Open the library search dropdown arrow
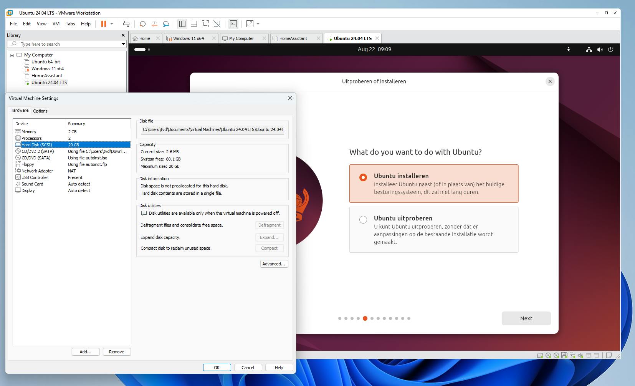Image resolution: width=635 pixels, height=386 pixels. (123, 44)
